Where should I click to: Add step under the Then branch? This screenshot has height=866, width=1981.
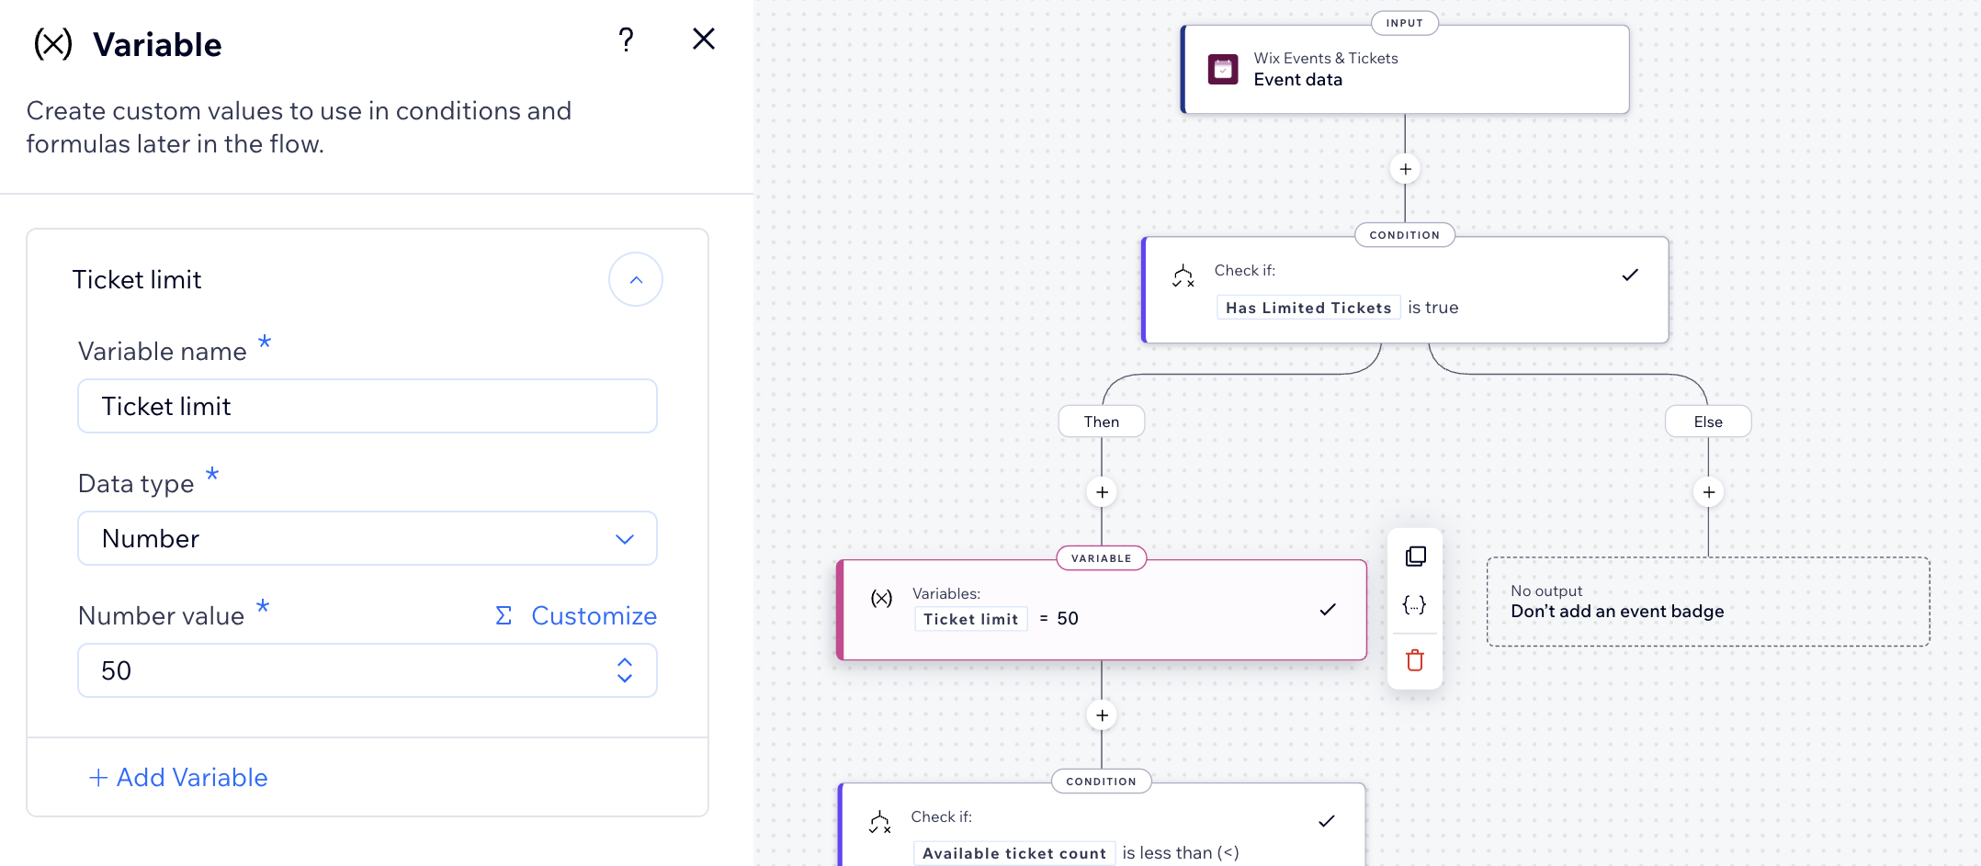pos(1102,492)
